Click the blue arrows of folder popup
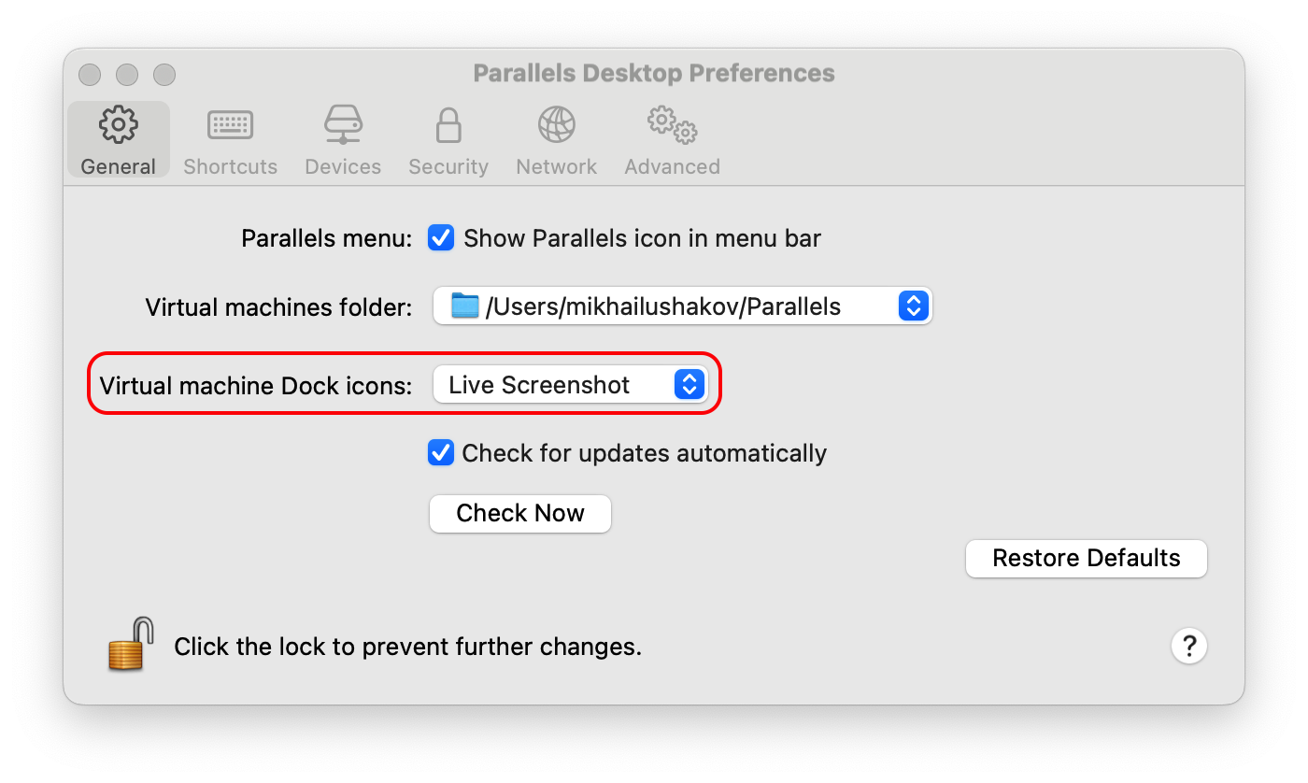 point(913,306)
